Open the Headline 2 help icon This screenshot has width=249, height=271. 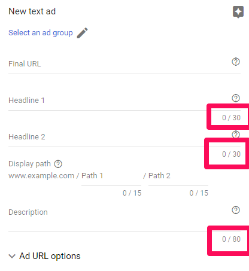(x=236, y=135)
